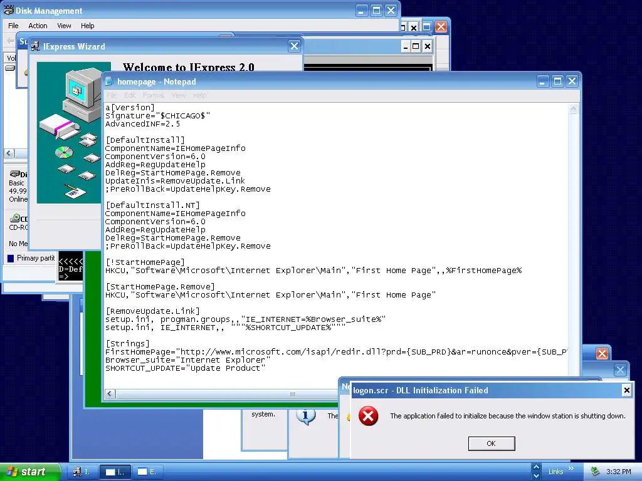
Task: Click the greyed Back arrow in Disk Management toolbar
Action: click(x=10, y=41)
